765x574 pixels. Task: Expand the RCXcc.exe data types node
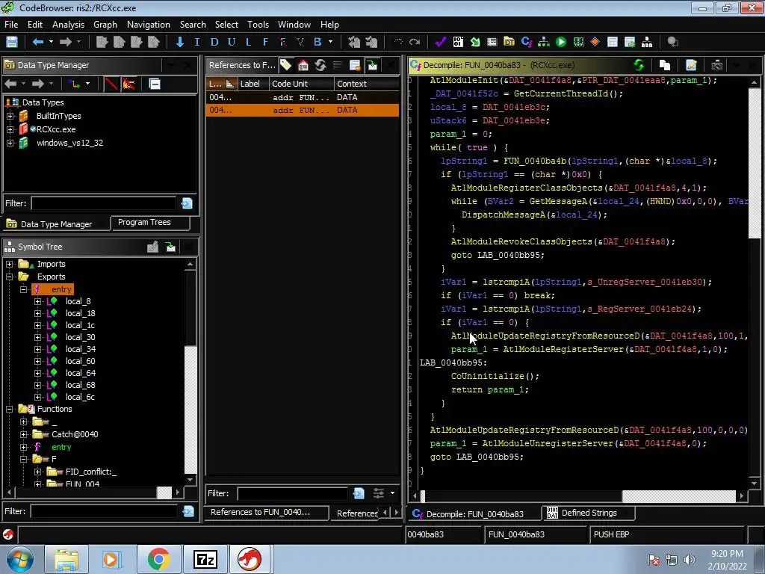pyautogui.click(x=10, y=129)
